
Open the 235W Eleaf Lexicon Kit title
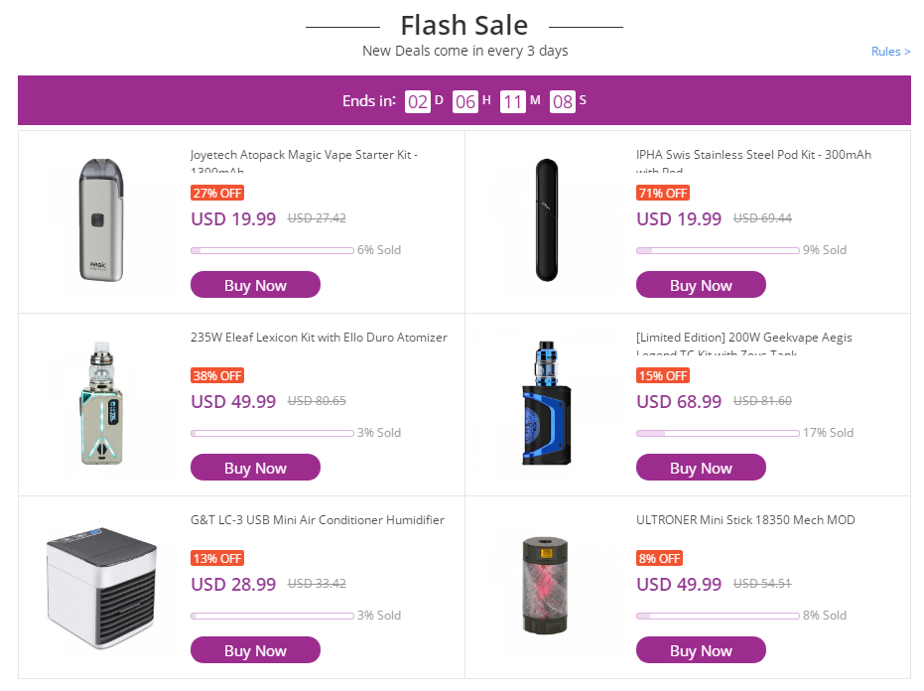click(319, 338)
